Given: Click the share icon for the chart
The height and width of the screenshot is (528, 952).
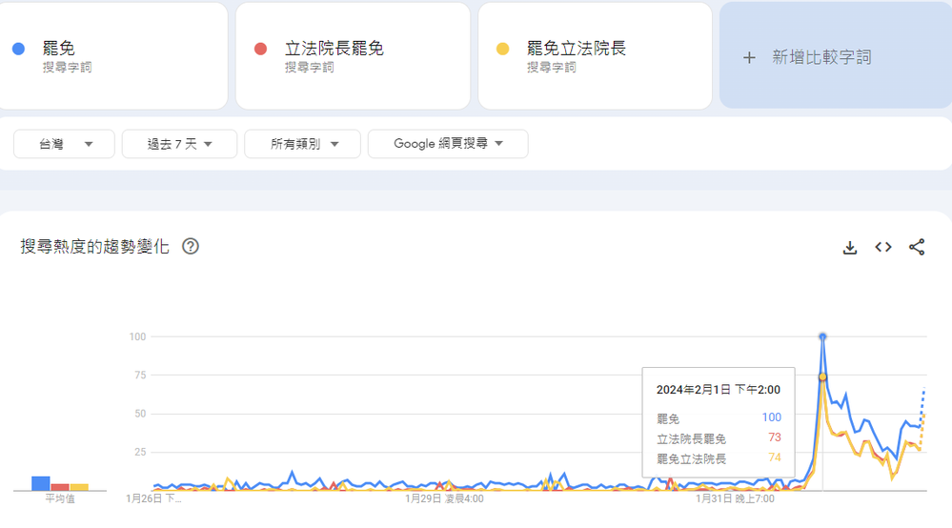Looking at the screenshot, I should [x=917, y=247].
